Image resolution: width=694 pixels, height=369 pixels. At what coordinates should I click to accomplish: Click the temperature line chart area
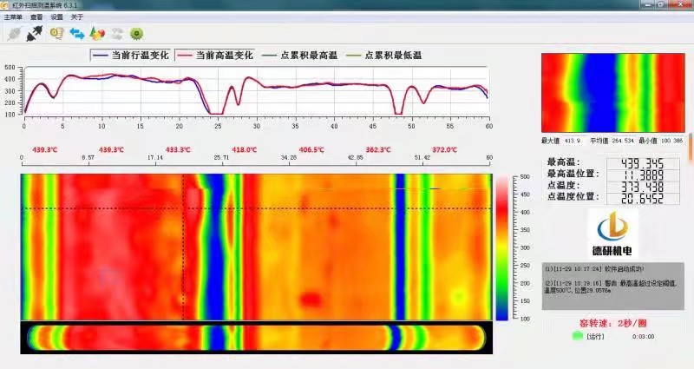point(256,90)
